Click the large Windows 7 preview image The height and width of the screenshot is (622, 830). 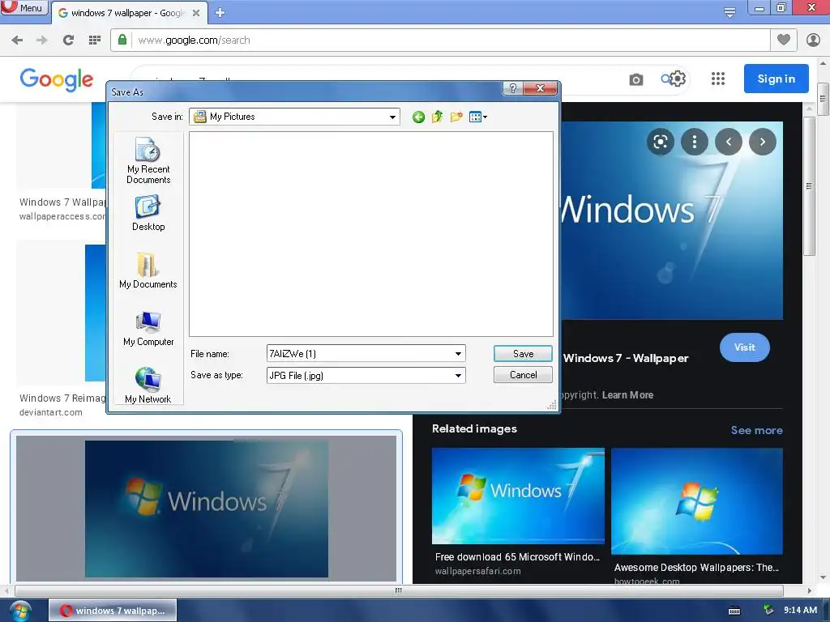672,220
